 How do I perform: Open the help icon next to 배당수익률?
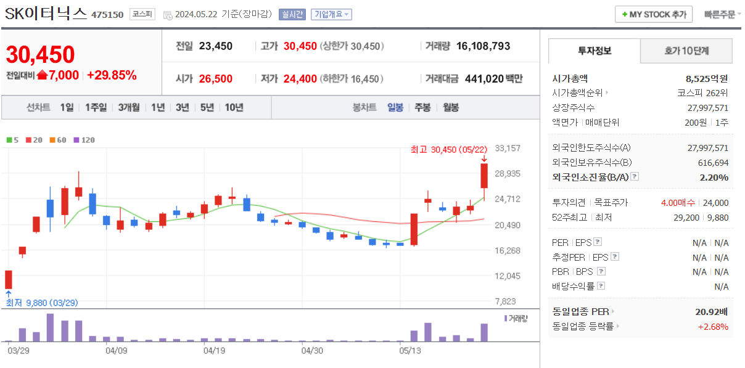tap(601, 286)
